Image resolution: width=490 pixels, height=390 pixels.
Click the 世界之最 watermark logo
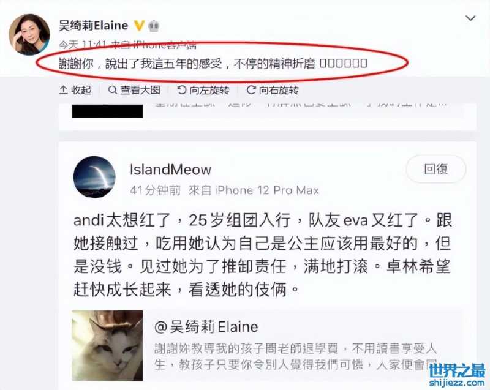457,375
